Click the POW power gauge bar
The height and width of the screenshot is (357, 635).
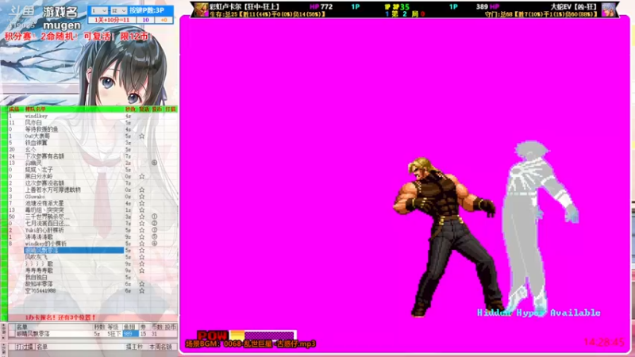(x=263, y=335)
